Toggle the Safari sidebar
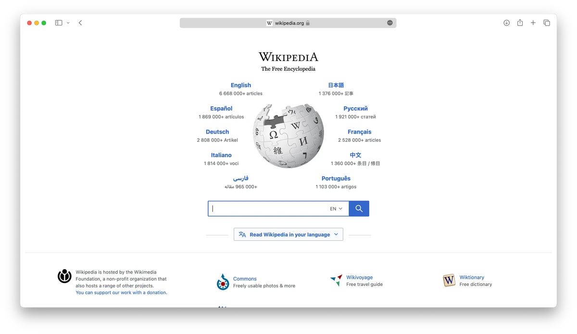Viewport: 577px width, 334px height. click(x=58, y=23)
